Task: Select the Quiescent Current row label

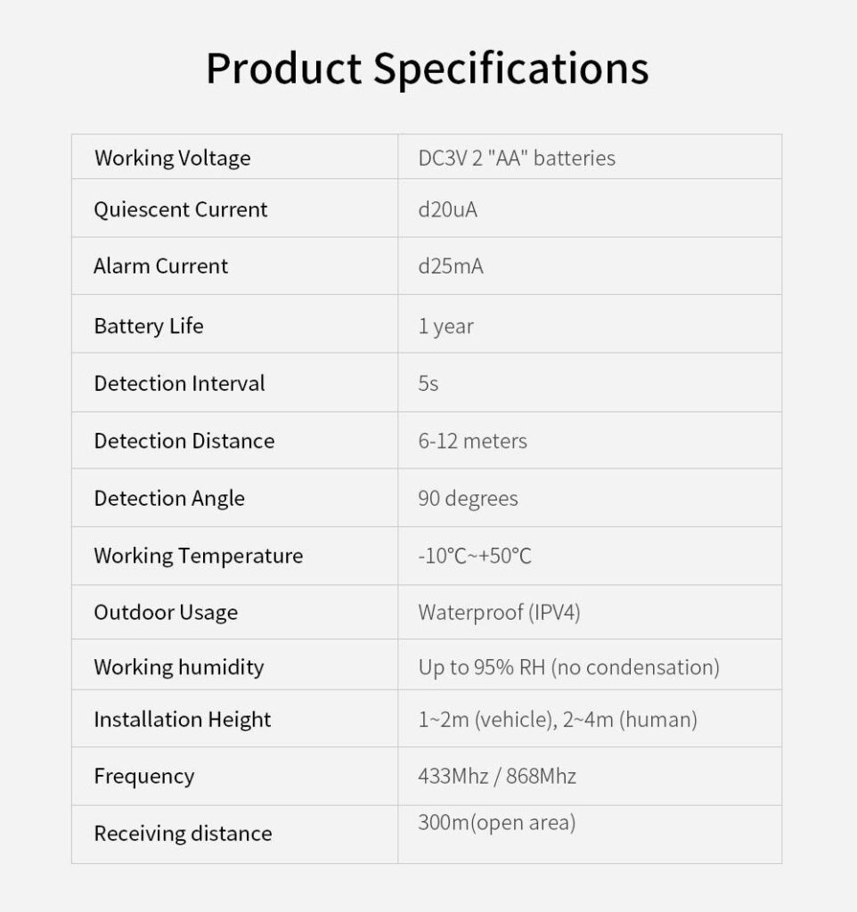Action: (181, 210)
